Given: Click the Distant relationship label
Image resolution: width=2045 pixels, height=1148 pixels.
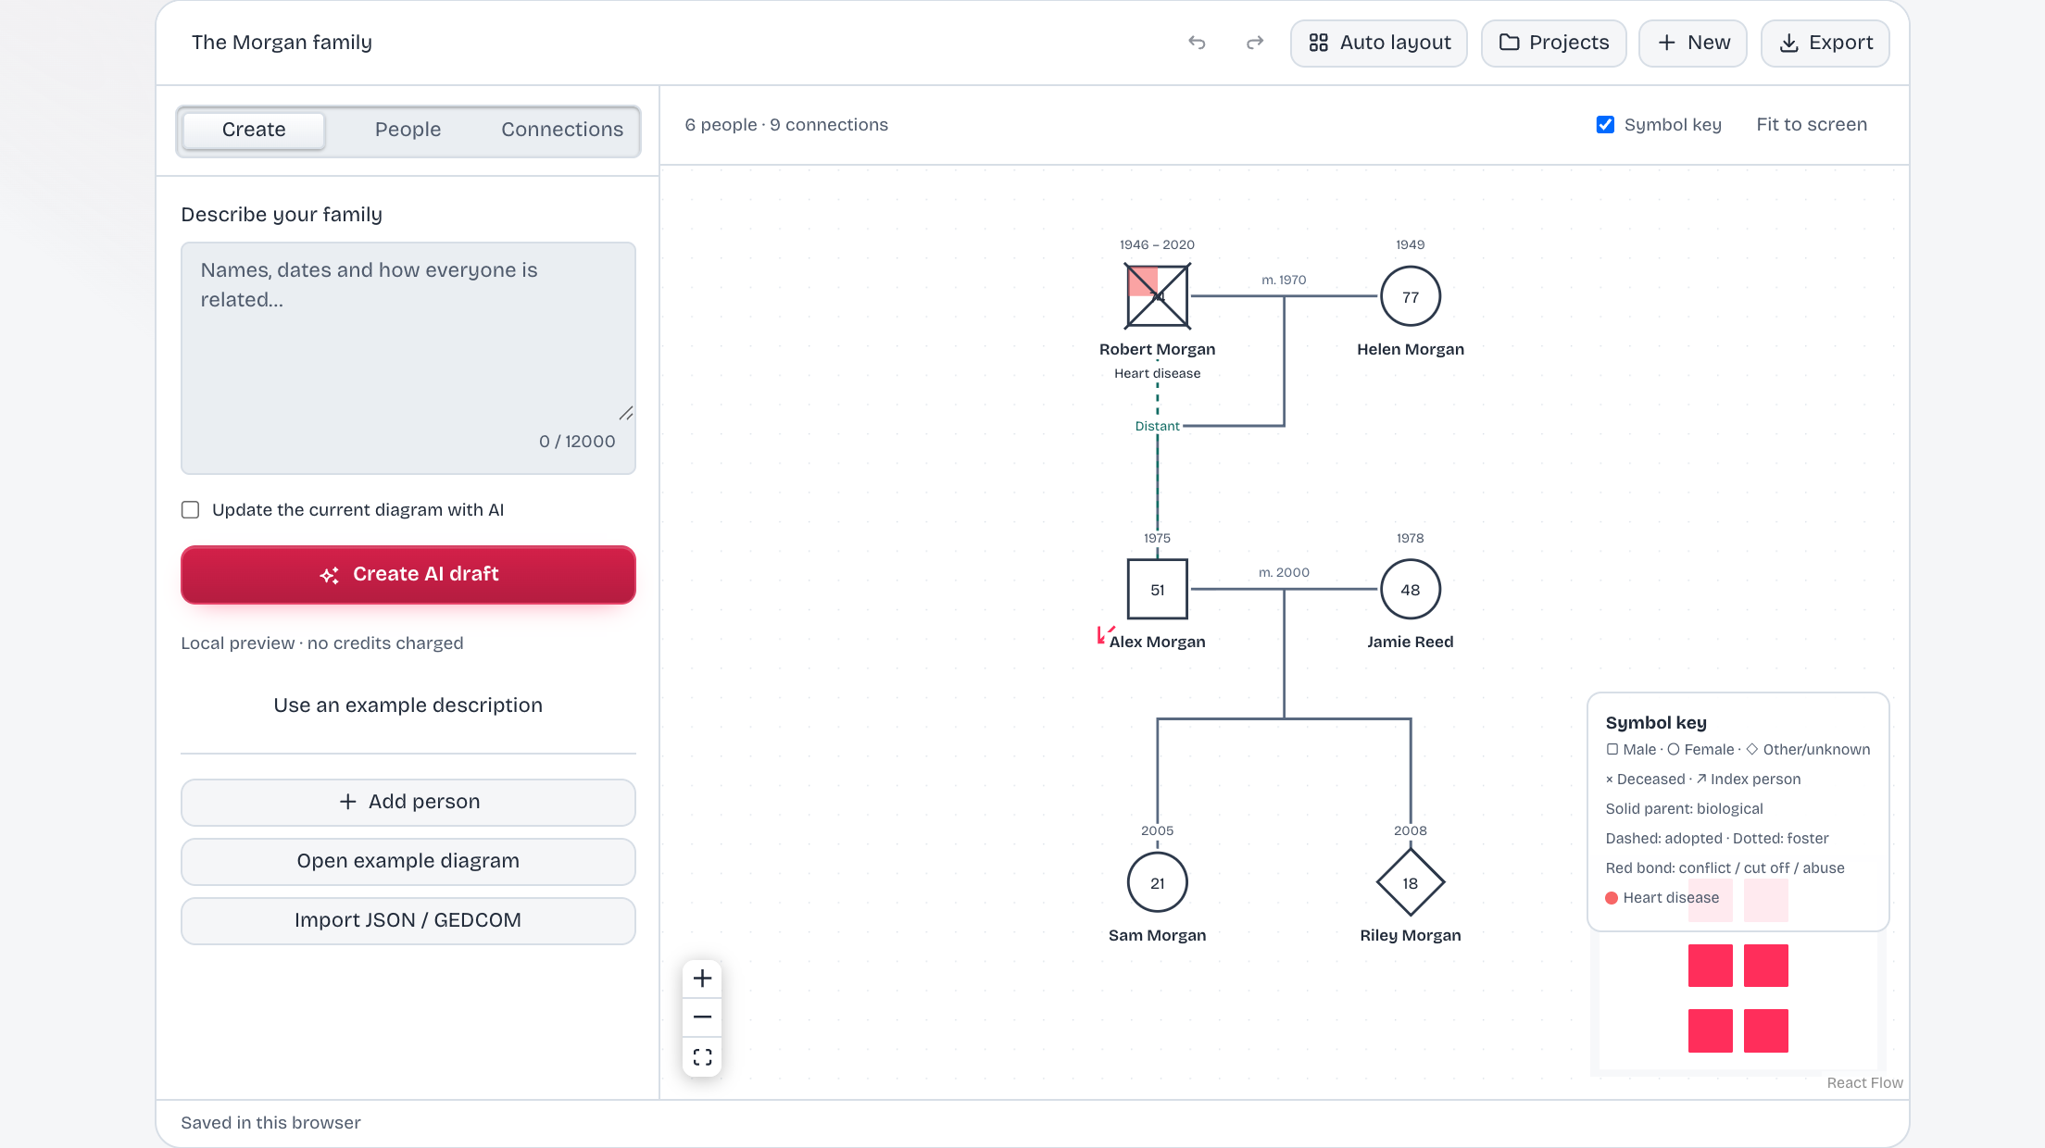Looking at the screenshot, I should point(1158,426).
